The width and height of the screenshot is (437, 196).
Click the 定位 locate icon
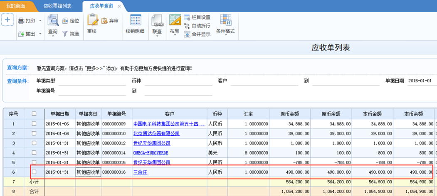pos(65,21)
